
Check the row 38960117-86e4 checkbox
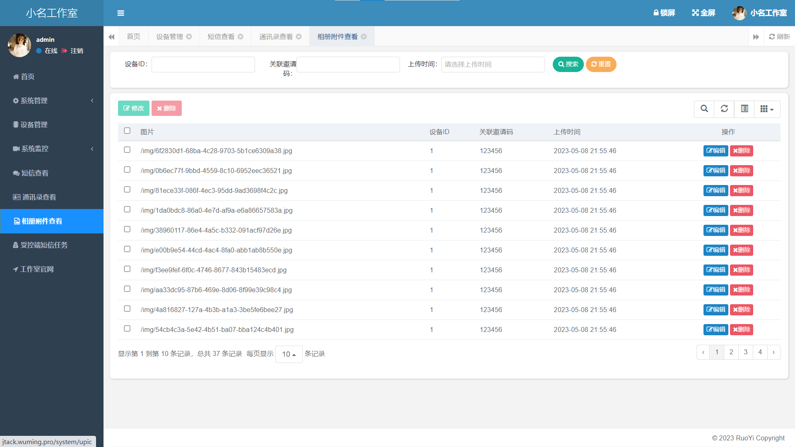click(127, 229)
